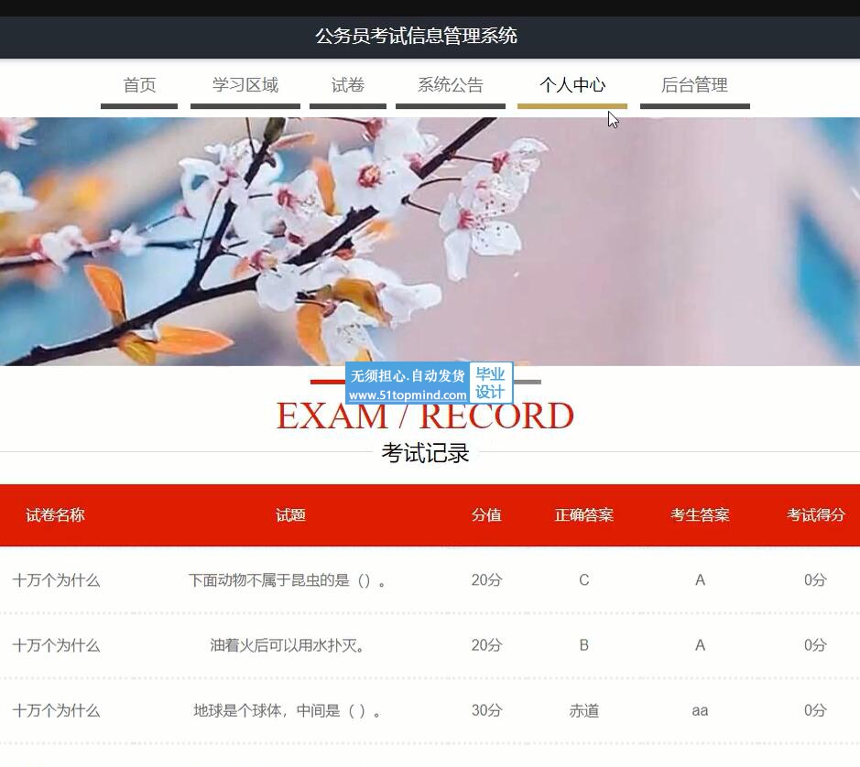The image size is (860, 767).
Task: Click the 30分 value in the 地球 row
Action: point(486,710)
